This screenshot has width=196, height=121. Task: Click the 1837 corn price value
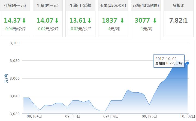click(110, 20)
